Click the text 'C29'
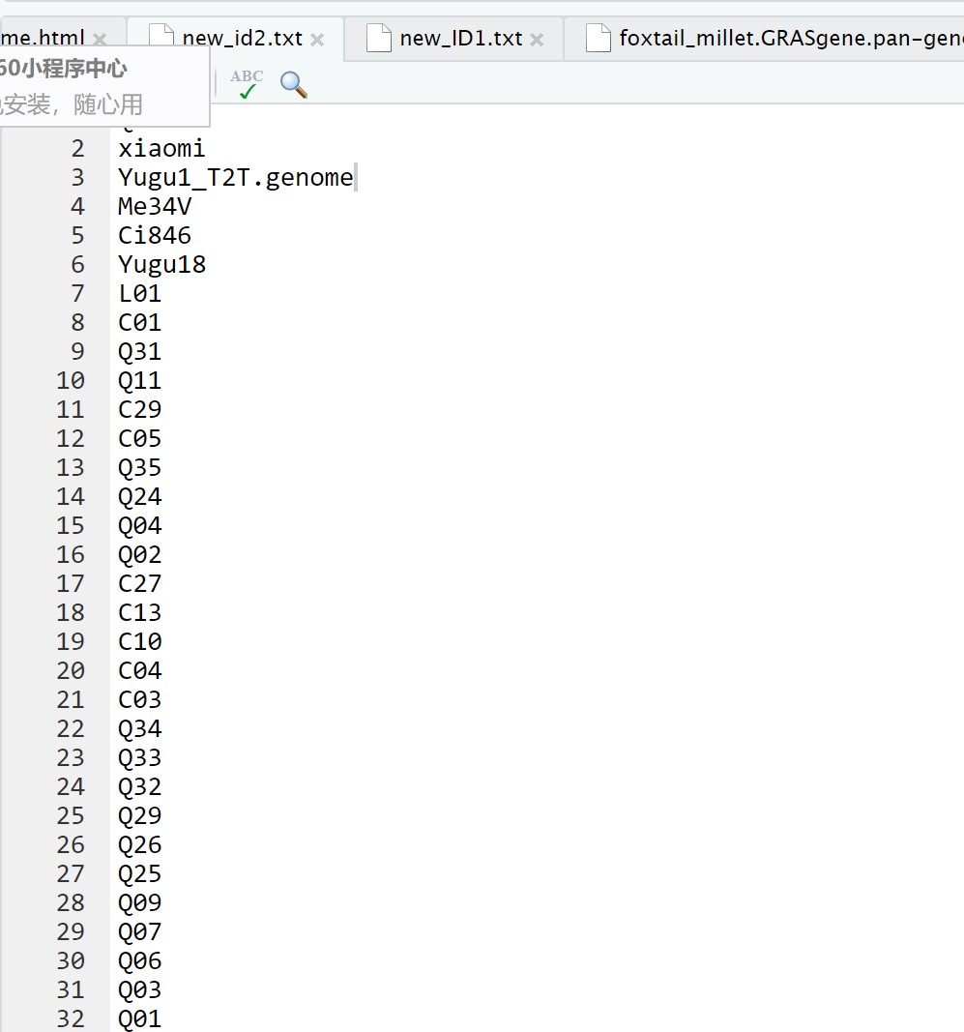 [x=139, y=409]
